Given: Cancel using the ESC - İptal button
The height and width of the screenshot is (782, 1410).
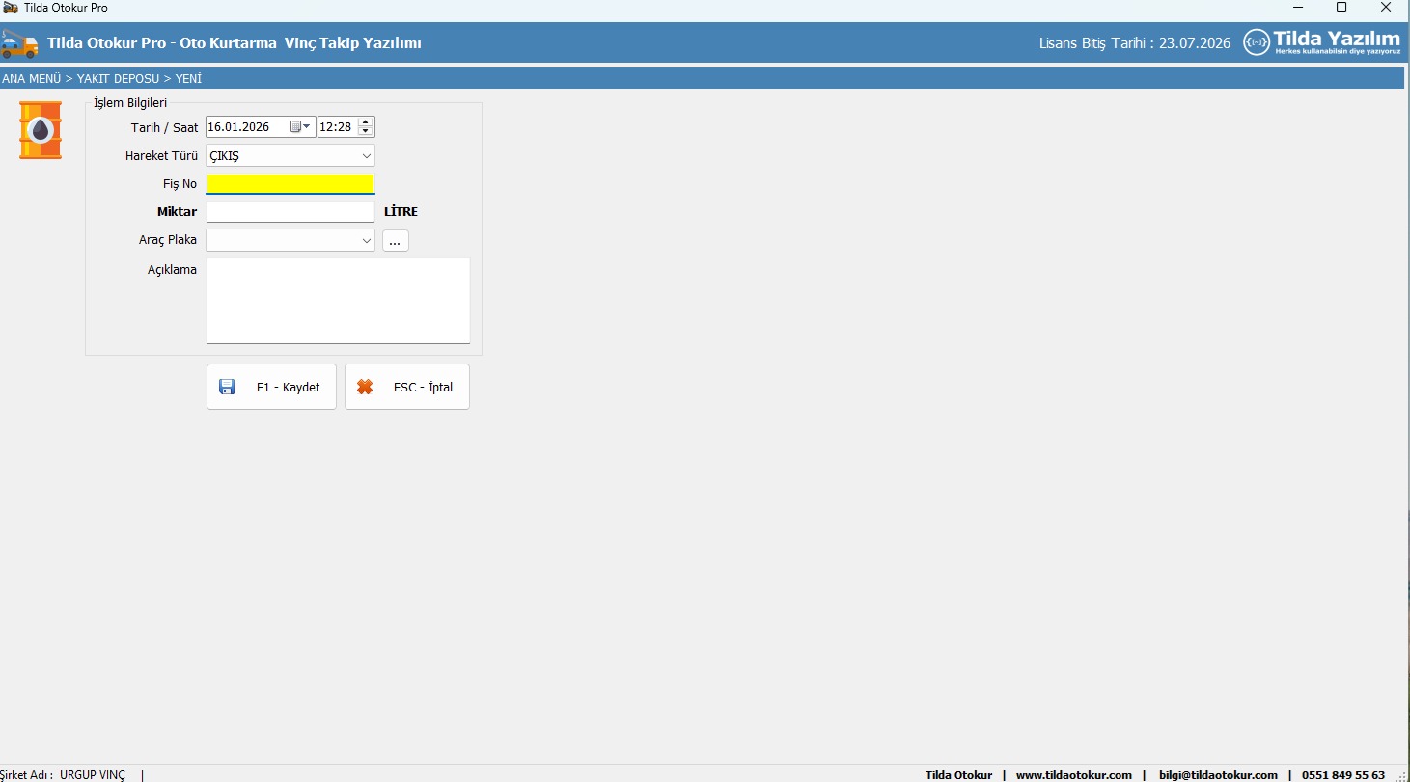Looking at the screenshot, I should 407,387.
